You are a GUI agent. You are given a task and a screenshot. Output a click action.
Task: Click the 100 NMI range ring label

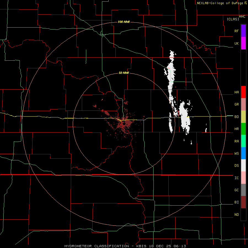coord(124,22)
